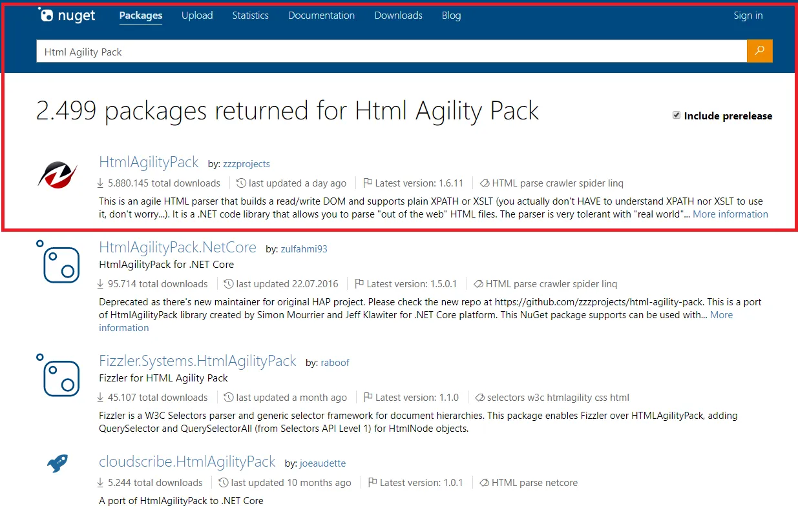Click 'HTML parse crawler spider linq' tags for HtmlAgilityPack.NetCore
This screenshot has height=517, width=798.
[551, 284]
